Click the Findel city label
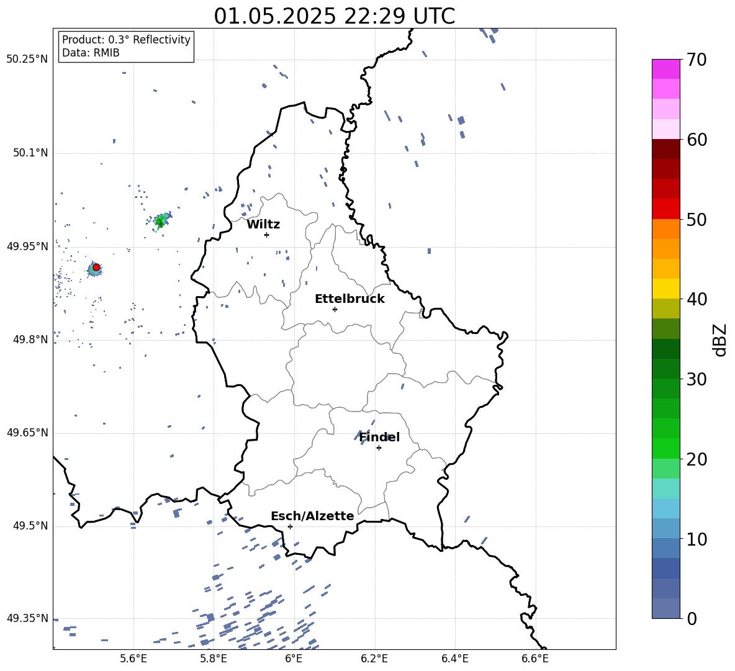735x671 pixels. (379, 437)
